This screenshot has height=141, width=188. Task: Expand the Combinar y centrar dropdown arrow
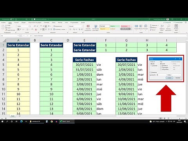coord(67,29)
